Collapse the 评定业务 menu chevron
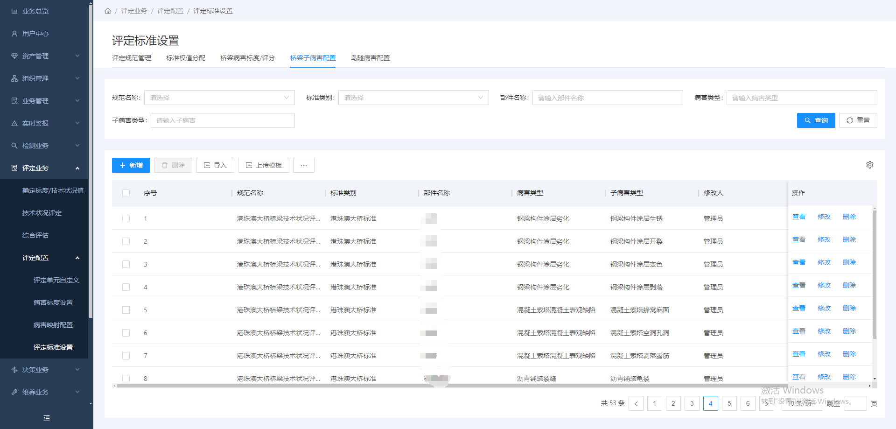The width and height of the screenshot is (896, 429). click(x=77, y=168)
